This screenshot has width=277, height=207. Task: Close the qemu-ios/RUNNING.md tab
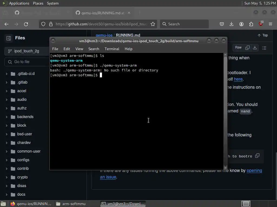point(129,13)
